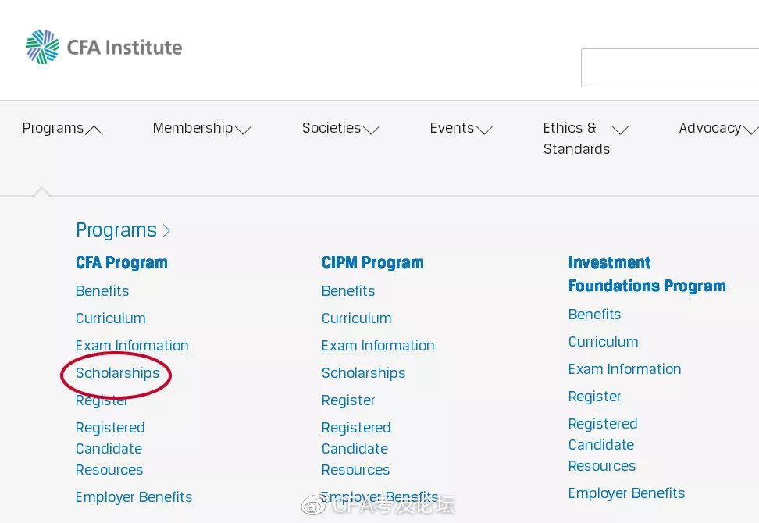The height and width of the screenshot is (523, 759).
Task: Open CFA Program heading link
Action: tap(121, 262)
